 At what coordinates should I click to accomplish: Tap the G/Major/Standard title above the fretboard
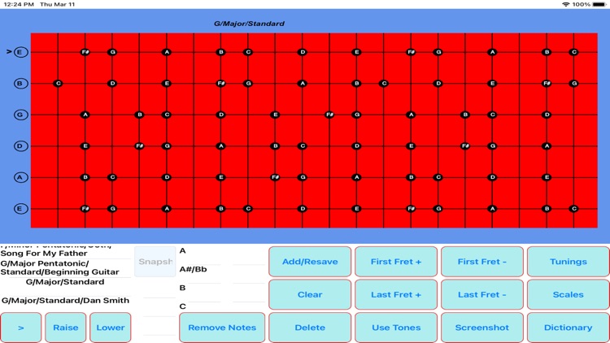249,24
